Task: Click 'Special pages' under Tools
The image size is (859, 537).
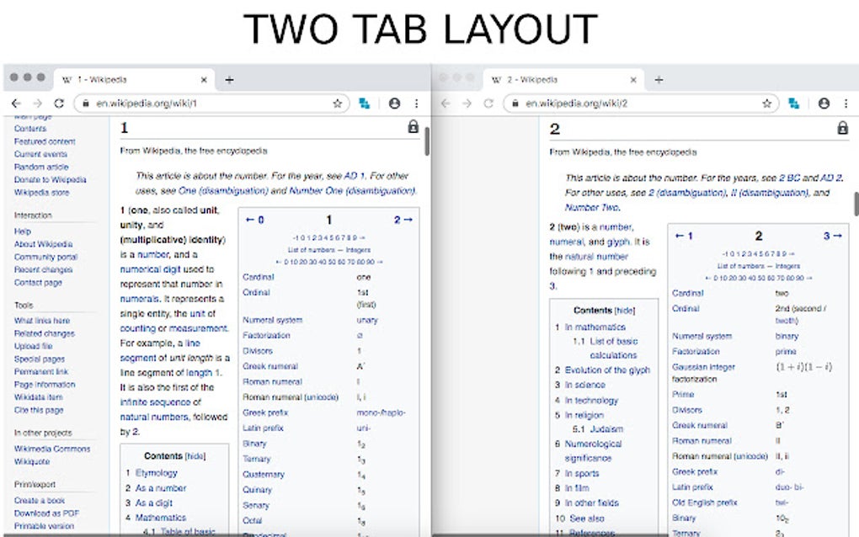Action: tap(40, 359)
